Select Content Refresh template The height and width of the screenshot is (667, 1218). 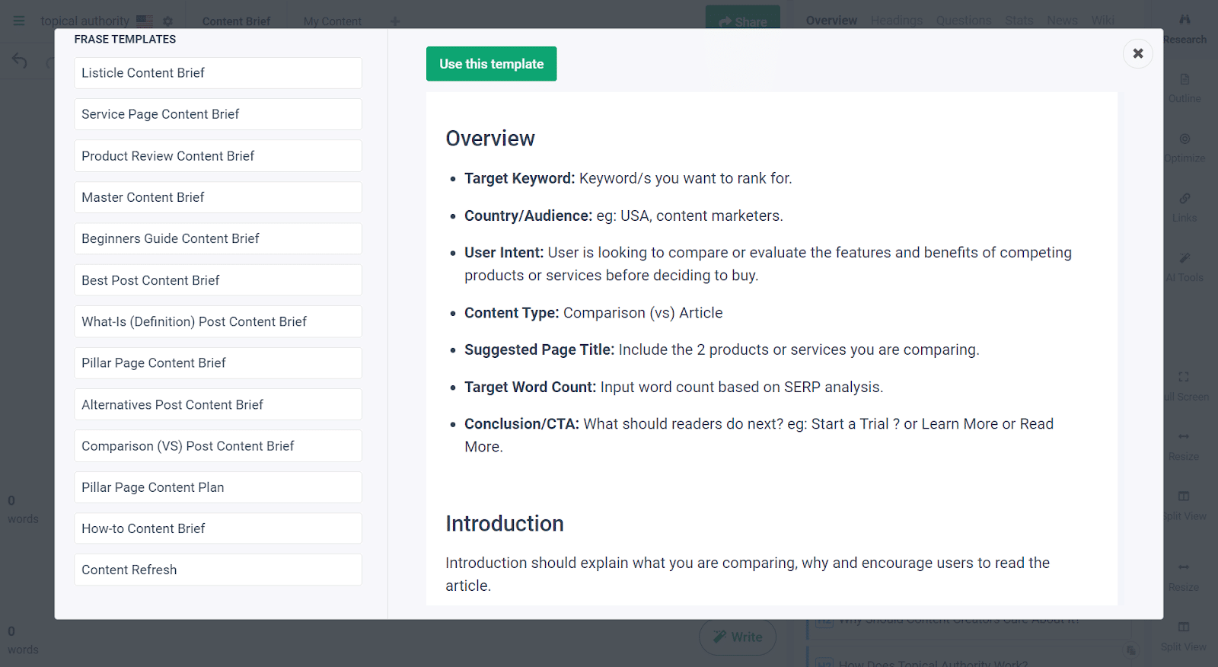click(218, 570)
